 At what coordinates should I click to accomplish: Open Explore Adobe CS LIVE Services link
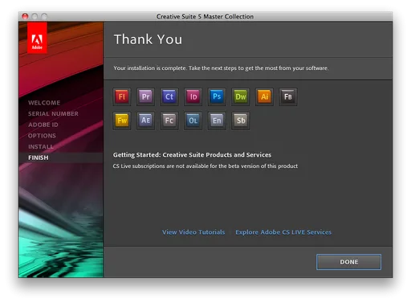click(x=283, y=232)
